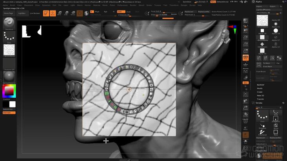This screenshot has height=161, width=287.
Task: Open the Transform menu
Action: click(x=174, y=5)
